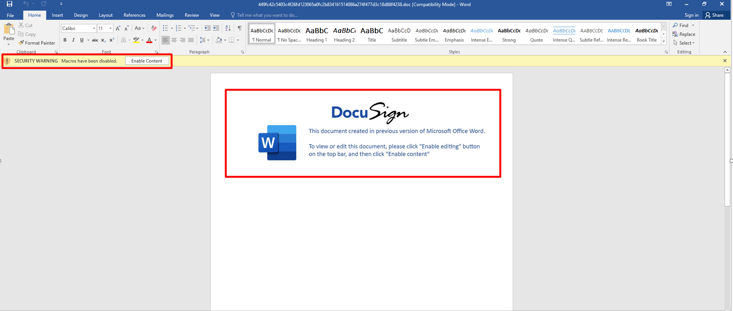Click the Save icon in title bar
Image resolution: width=733 pixels, height=311 pixels.
click(9, 4)
